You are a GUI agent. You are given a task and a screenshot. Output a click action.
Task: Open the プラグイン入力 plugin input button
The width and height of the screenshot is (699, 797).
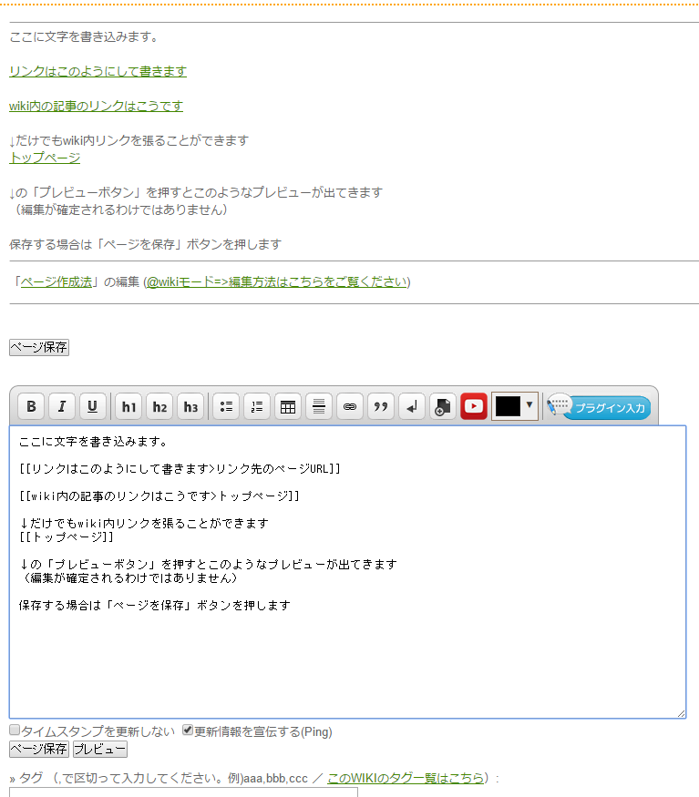(x=600, y=407)
